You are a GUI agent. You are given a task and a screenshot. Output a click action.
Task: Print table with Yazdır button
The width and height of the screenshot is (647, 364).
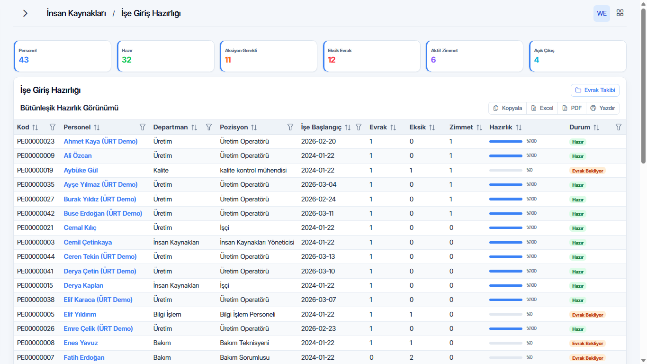click(x=602, y=108)
